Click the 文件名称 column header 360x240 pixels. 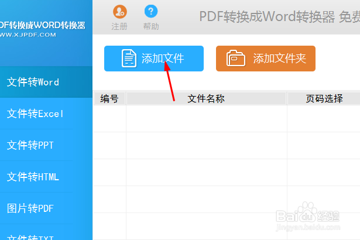(206, 99)
